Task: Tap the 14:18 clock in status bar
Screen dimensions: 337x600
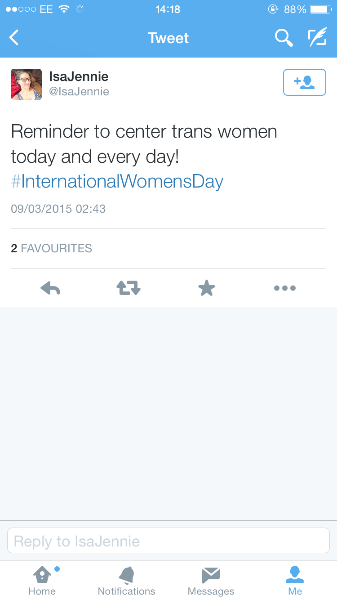Action: pyautogui.click(x=168, y=9)
